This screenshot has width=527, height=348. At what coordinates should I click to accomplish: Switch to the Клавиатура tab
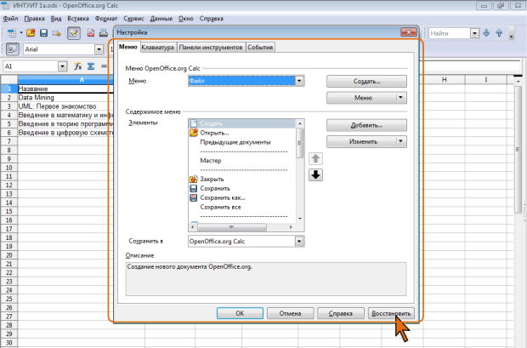pos(158,48)
